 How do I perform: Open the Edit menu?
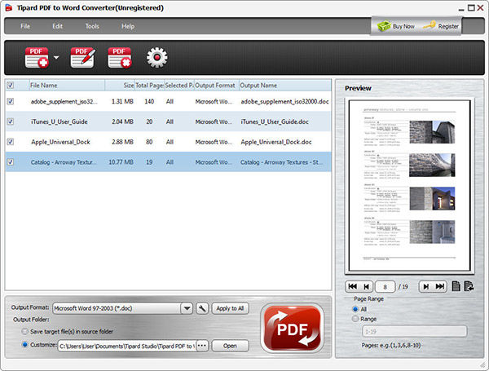pyautogui.click(x=57, y=26)
